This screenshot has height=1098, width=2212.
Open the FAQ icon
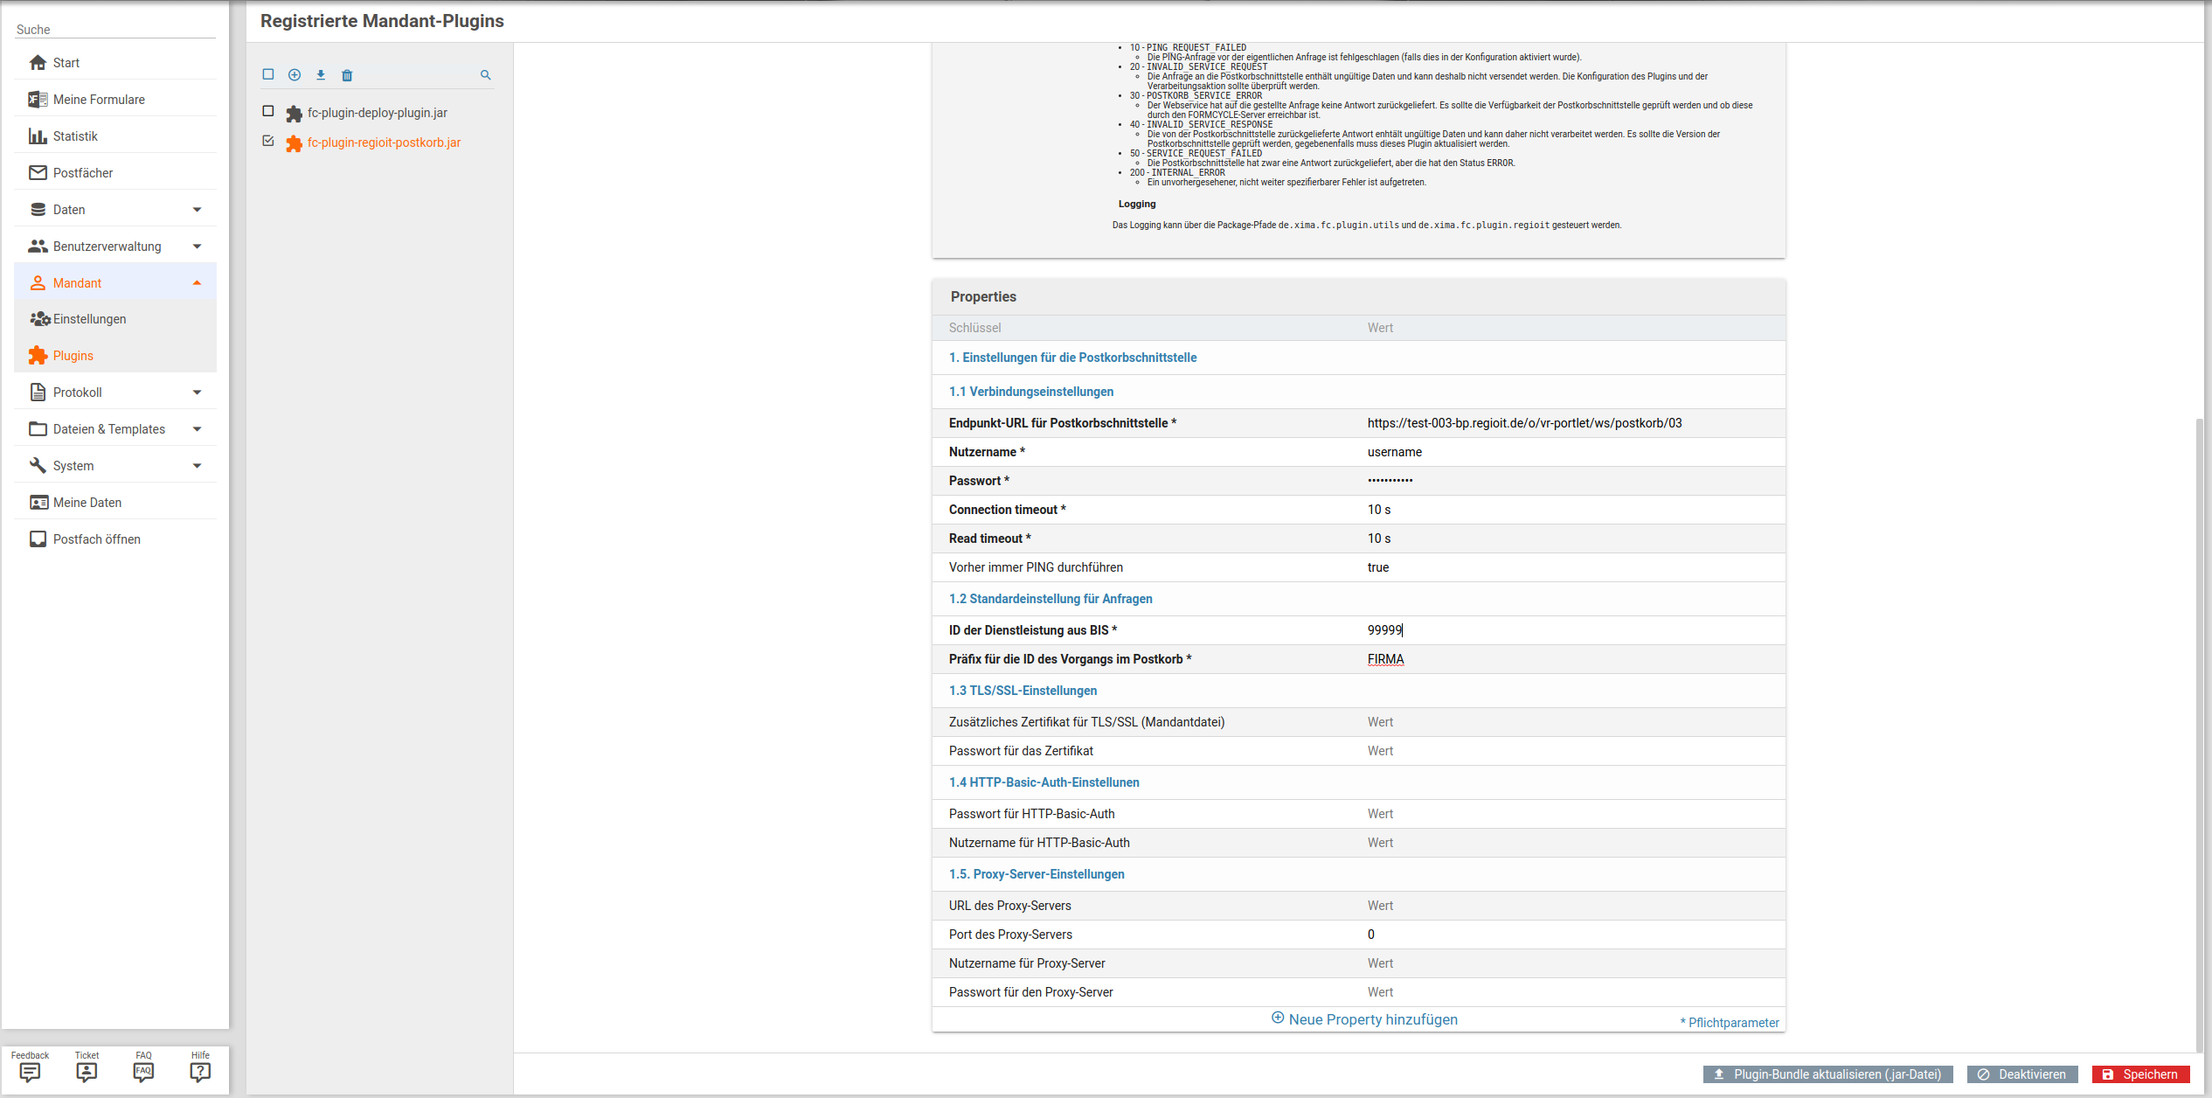(143, 1071)
